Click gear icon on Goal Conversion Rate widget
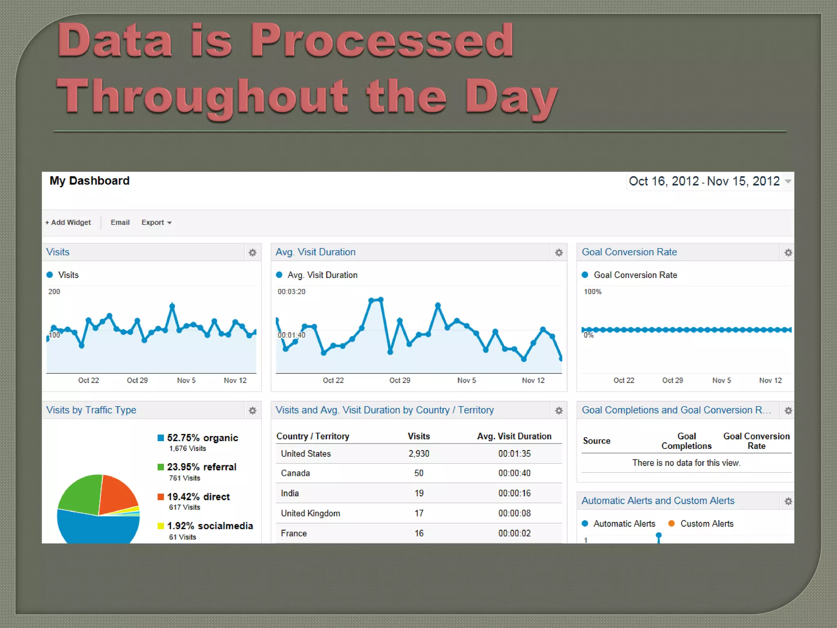The height and width of the screenshot is (628, 837). pyautogui.click(x=788, y=253)
